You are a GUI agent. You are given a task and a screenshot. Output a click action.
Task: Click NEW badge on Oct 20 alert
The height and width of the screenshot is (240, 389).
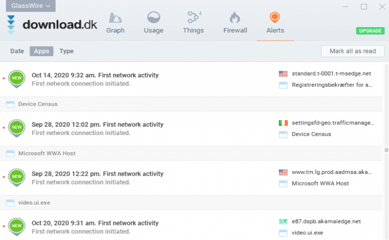click(x=17, y=227)
